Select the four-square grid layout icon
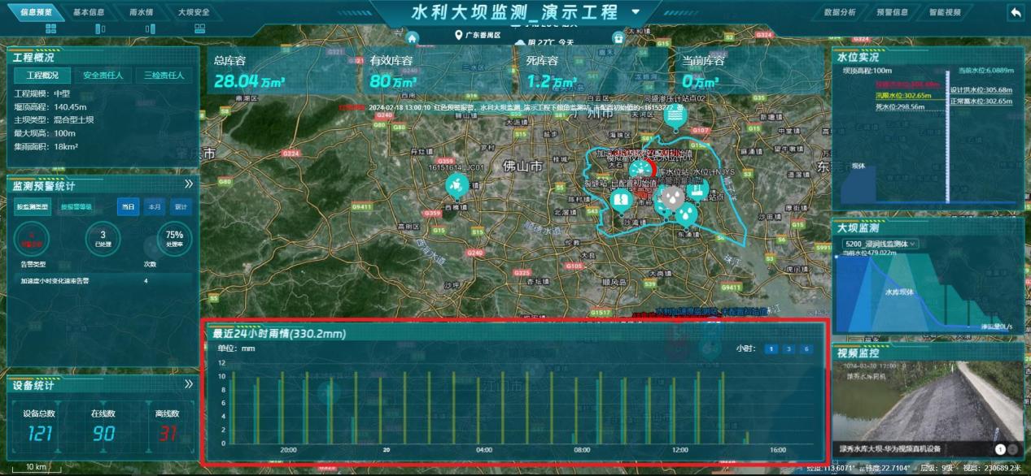This screenshot has width=1031, height=476. pos(50,29)
